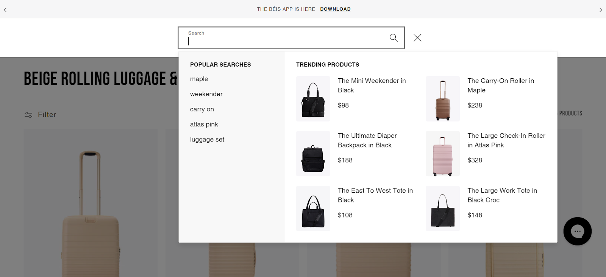Click 'The East To West Tote in Black' title
The height and width of the screenshot is (277, 606).
375,195
